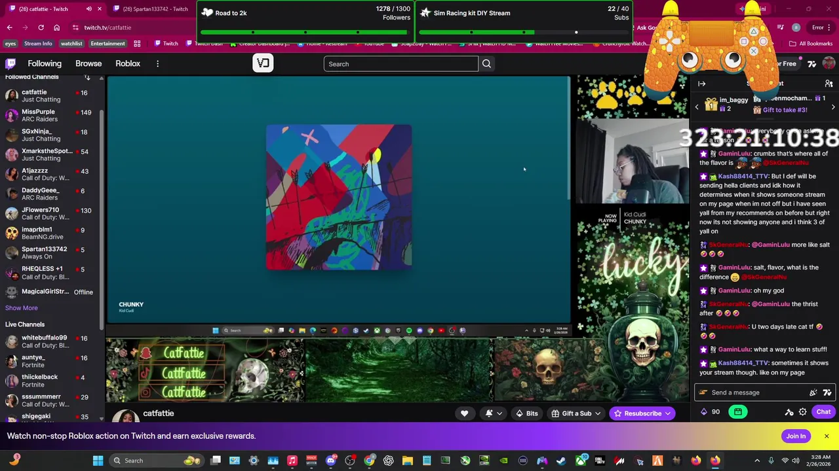
Task: Click the Windows Start button
Action: (x=98, y=461)
